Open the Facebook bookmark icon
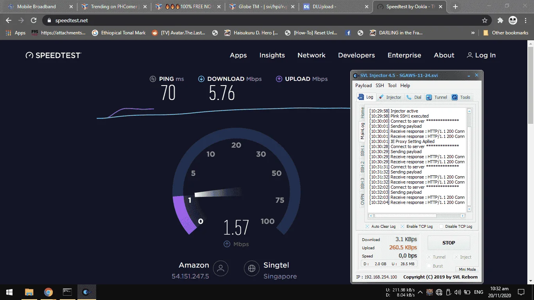 coord(348,33)
